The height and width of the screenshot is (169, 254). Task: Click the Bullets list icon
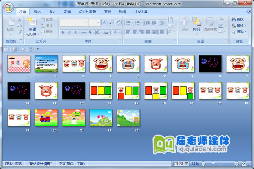(x=129, y=23)
